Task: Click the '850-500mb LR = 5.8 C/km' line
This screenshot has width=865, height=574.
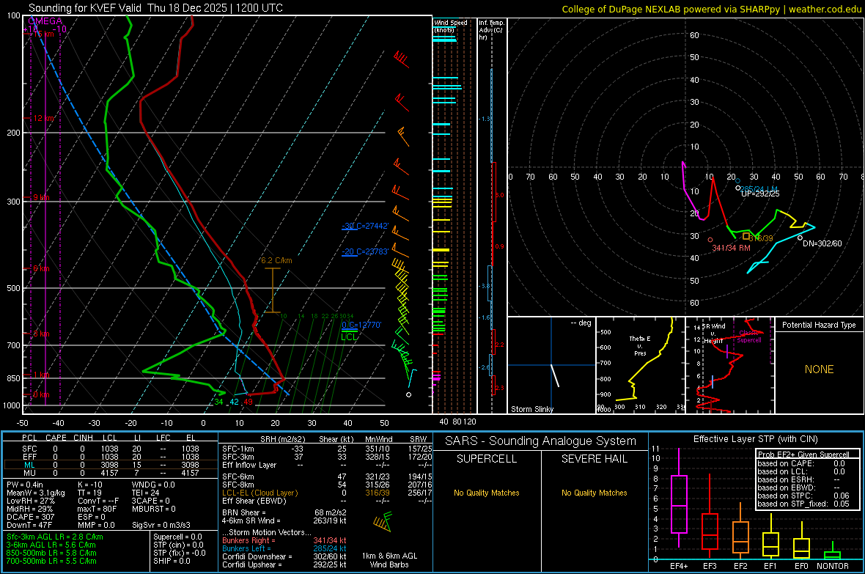Action: click(51, 553)
